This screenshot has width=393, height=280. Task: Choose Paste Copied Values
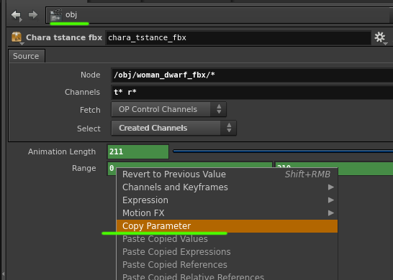pos(227,239)
